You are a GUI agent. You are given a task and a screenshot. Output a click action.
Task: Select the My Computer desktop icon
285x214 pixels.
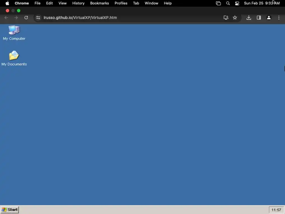point(14,33)
